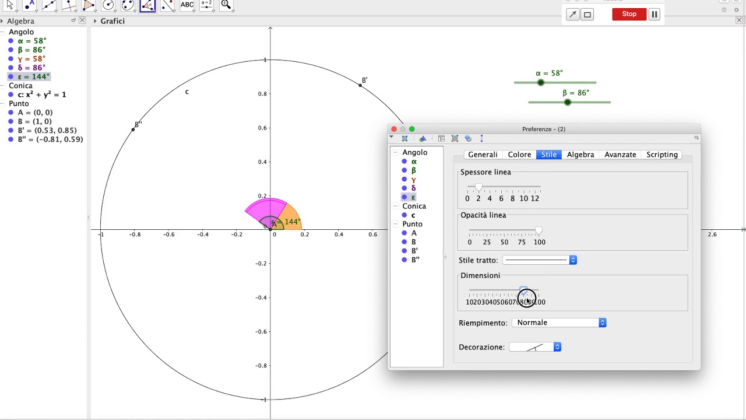The width and height of the screenshot is (746, 420).
Task: Select the zoom magnifier tool
Action: (226, 5)
